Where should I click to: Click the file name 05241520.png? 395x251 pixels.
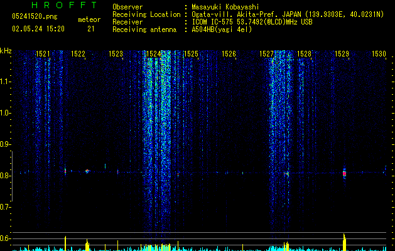click(35, 16)
